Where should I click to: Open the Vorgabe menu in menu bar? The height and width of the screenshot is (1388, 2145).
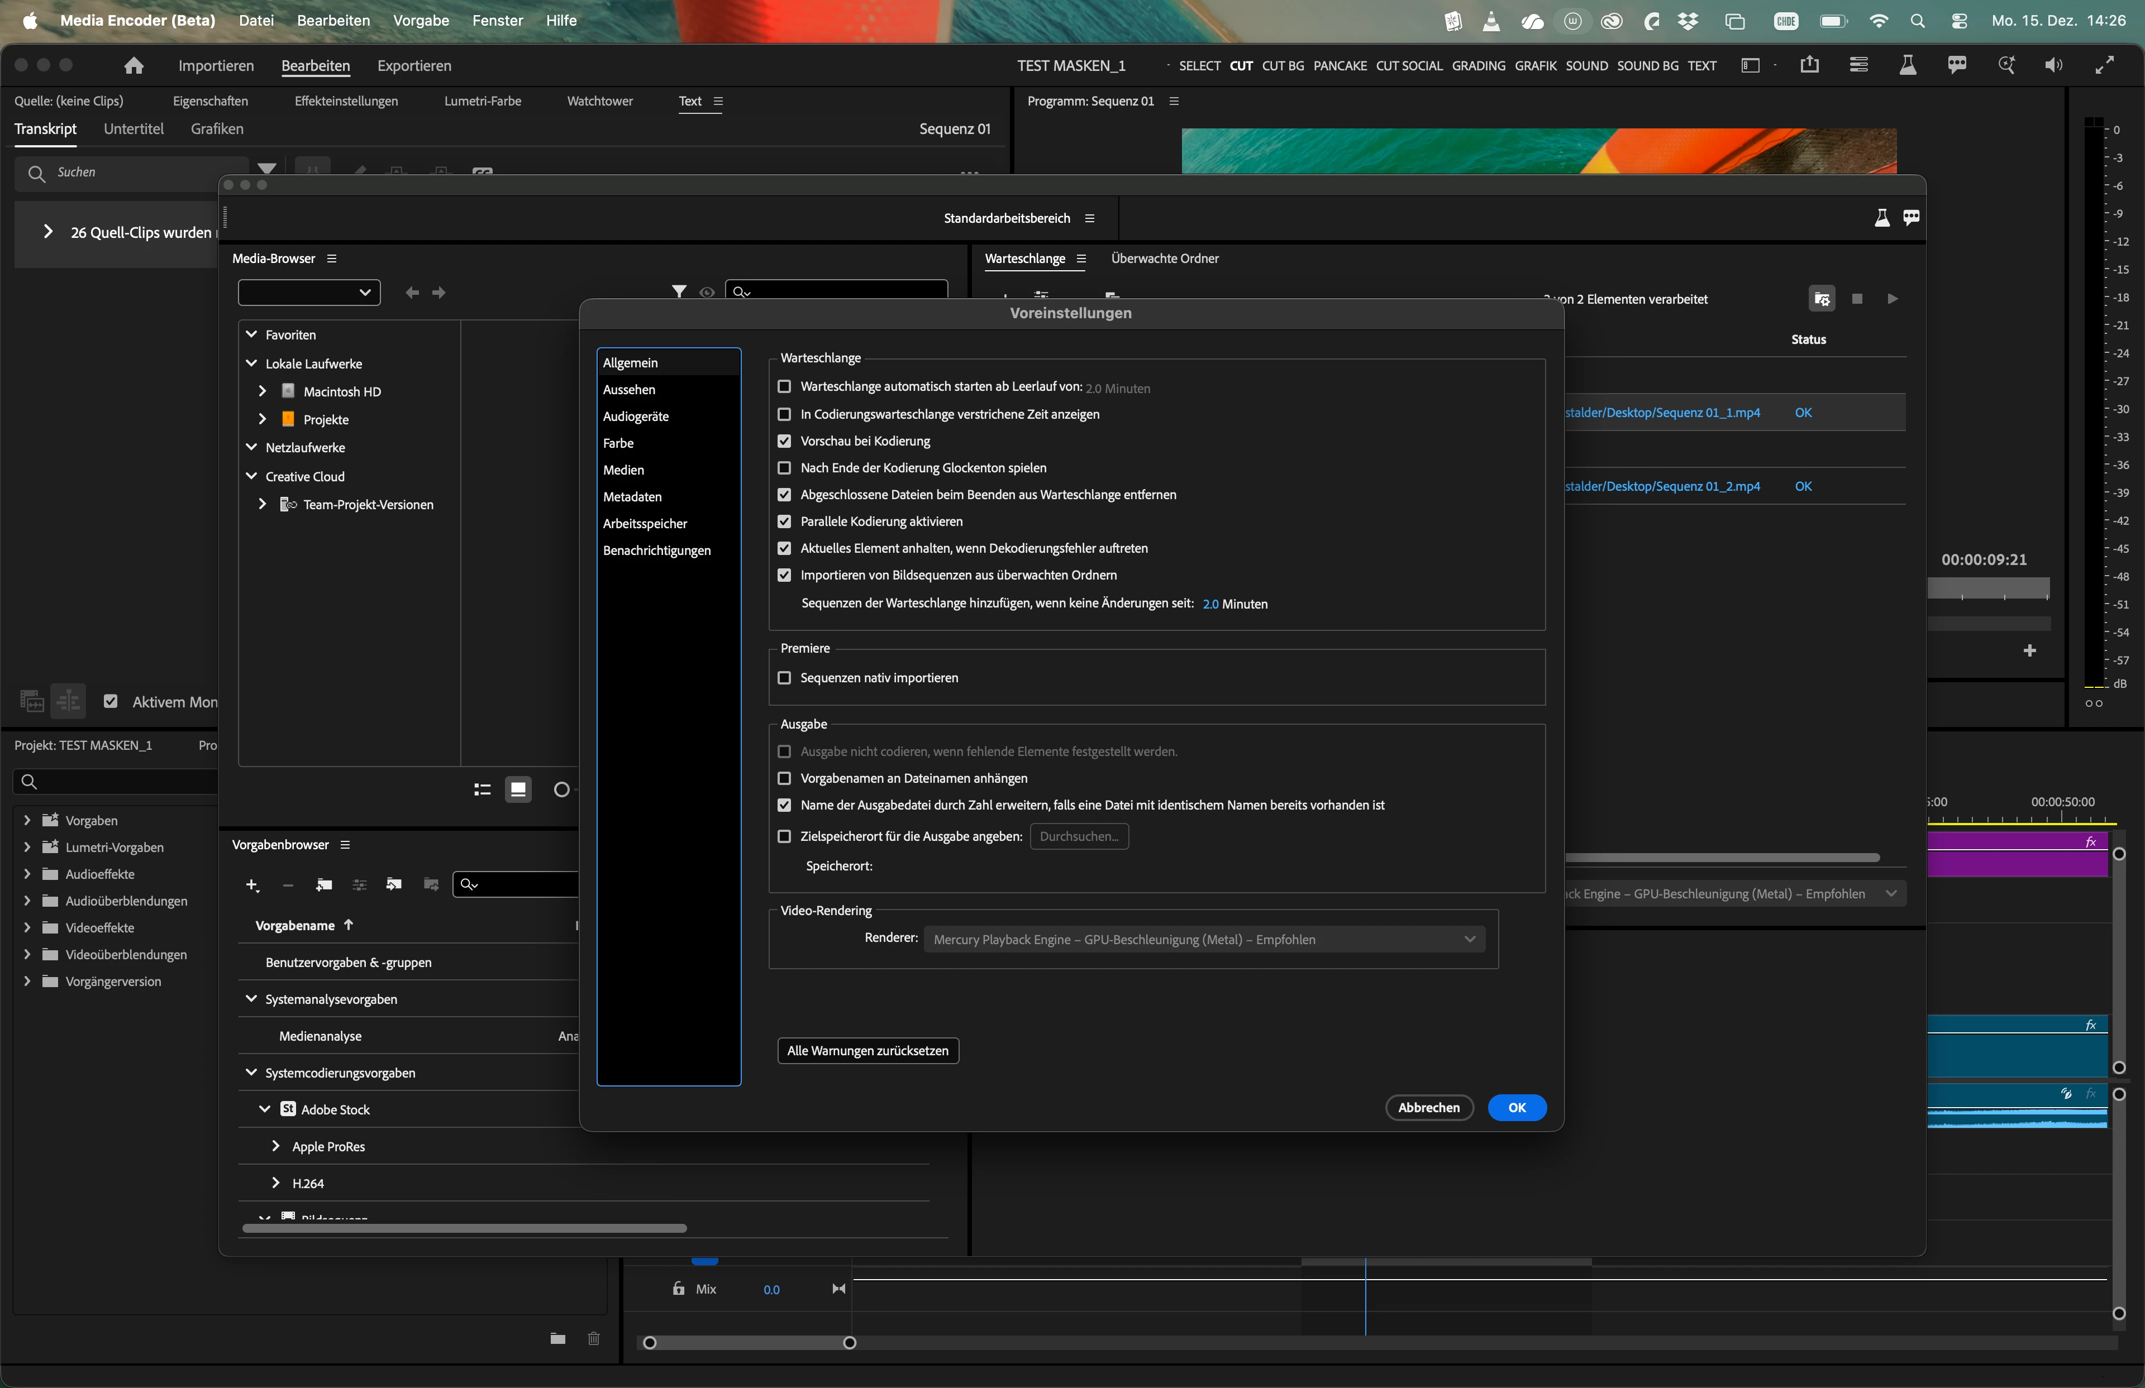click(x=421, y=21)
